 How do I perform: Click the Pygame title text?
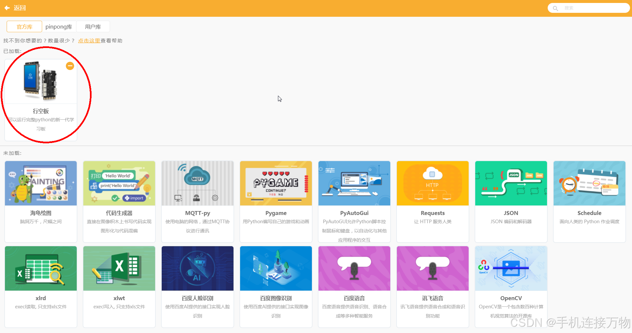(x=276, y=213)
